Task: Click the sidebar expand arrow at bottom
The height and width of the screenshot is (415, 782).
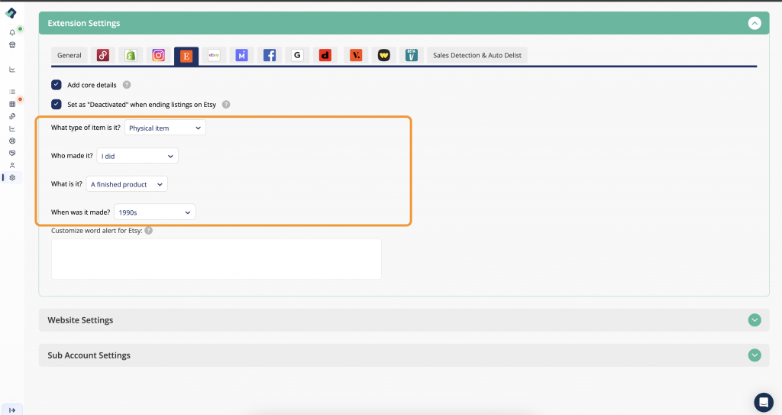Action: click(x=12, y=410)
